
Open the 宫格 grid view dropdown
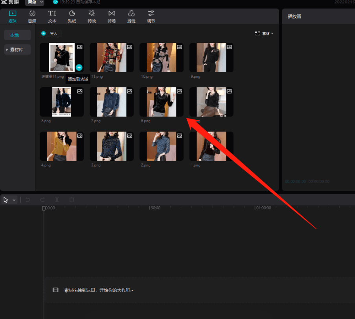click(264, 33)
